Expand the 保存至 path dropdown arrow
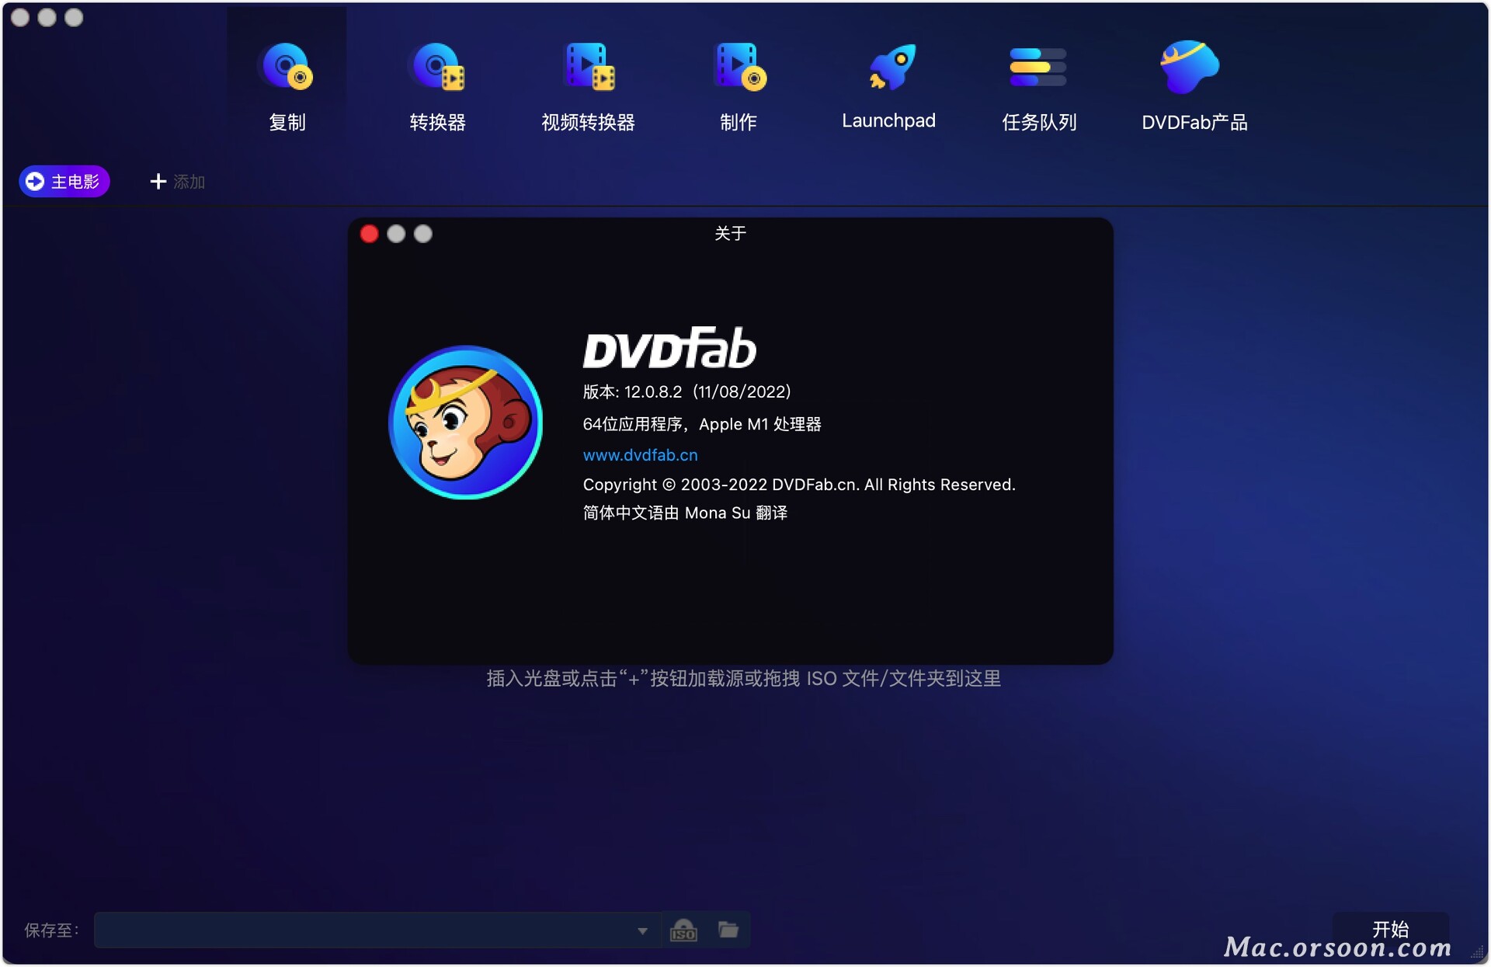This screenshot has height=967, width=1491. [642, 930]
